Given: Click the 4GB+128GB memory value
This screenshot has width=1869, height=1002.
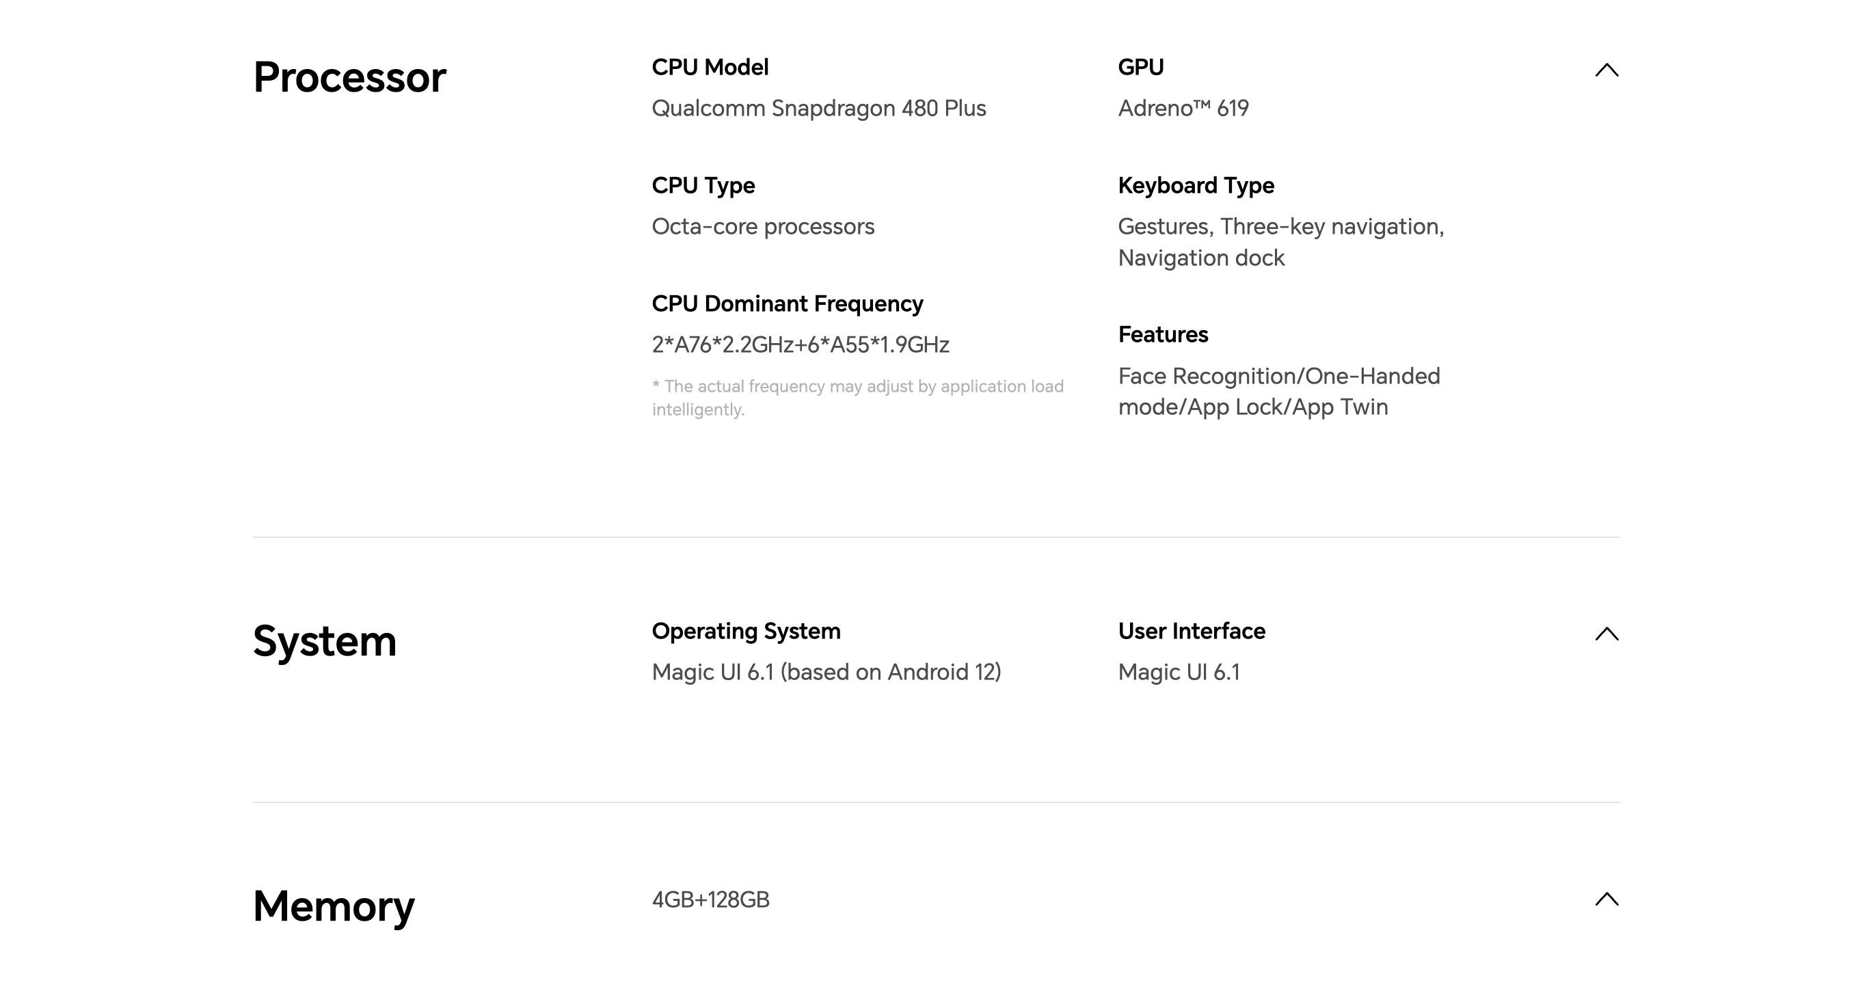Looking at the screenshot, I should point(710,899).
